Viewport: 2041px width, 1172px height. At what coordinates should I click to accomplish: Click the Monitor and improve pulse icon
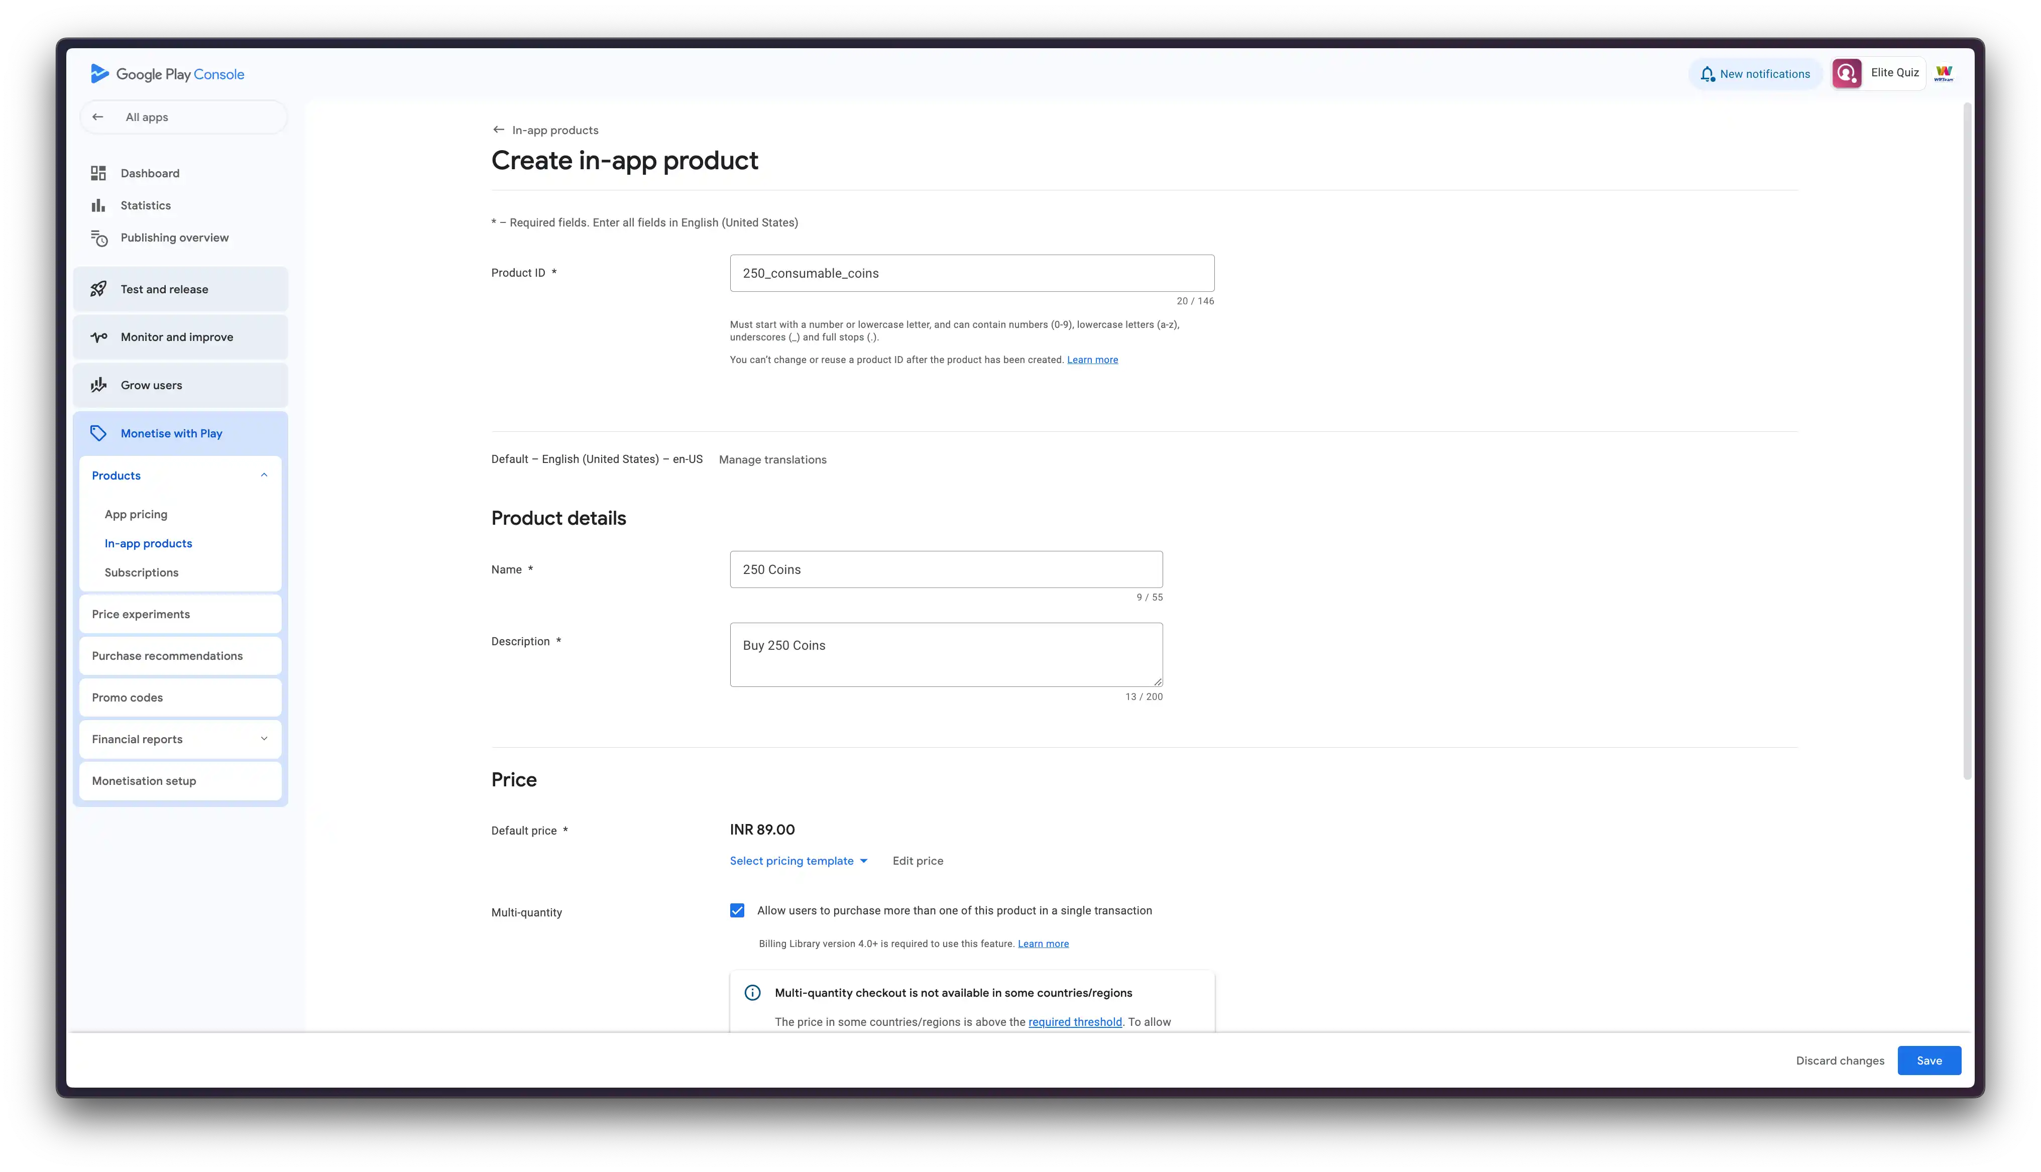[x=98, y=337]
